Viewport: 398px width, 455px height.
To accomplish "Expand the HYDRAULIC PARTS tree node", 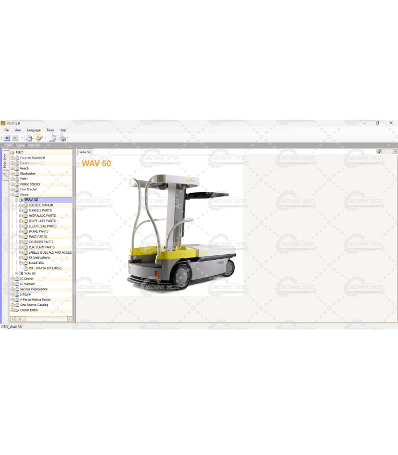I will pos(21,216).
